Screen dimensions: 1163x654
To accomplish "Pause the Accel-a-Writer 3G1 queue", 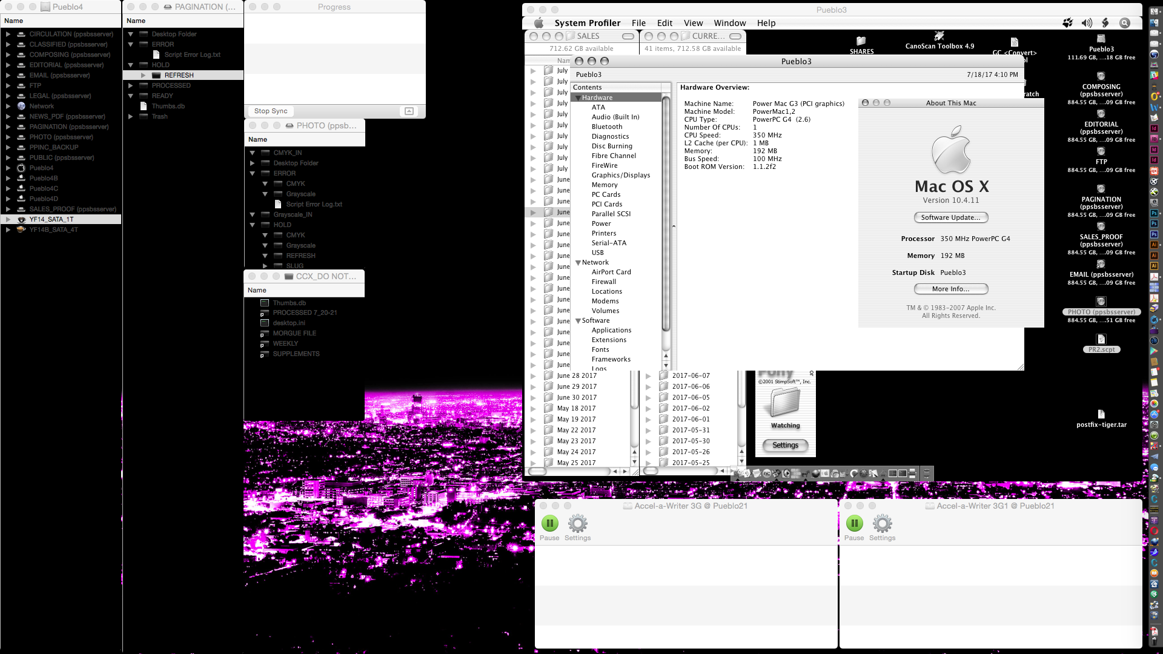I will pyautogui.click(x=855, y=524).
